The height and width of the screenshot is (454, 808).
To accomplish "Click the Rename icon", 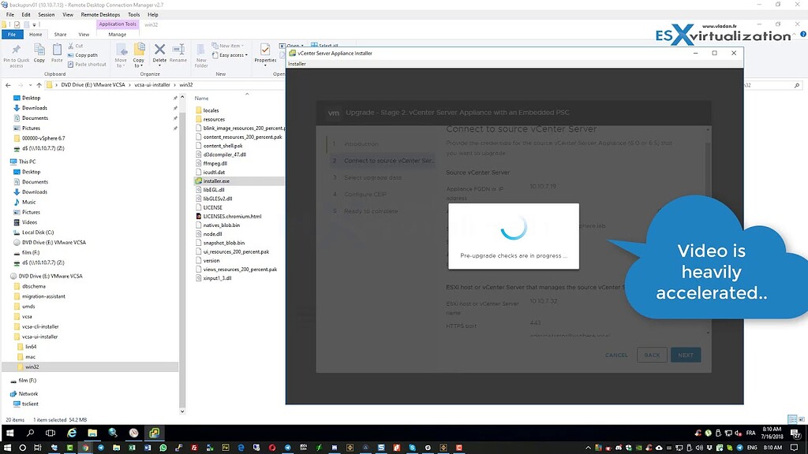I will coord(178,50).
